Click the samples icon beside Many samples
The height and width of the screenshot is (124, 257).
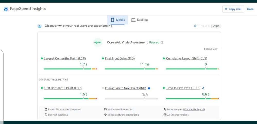pyautogui.click(x=165, y=109)
